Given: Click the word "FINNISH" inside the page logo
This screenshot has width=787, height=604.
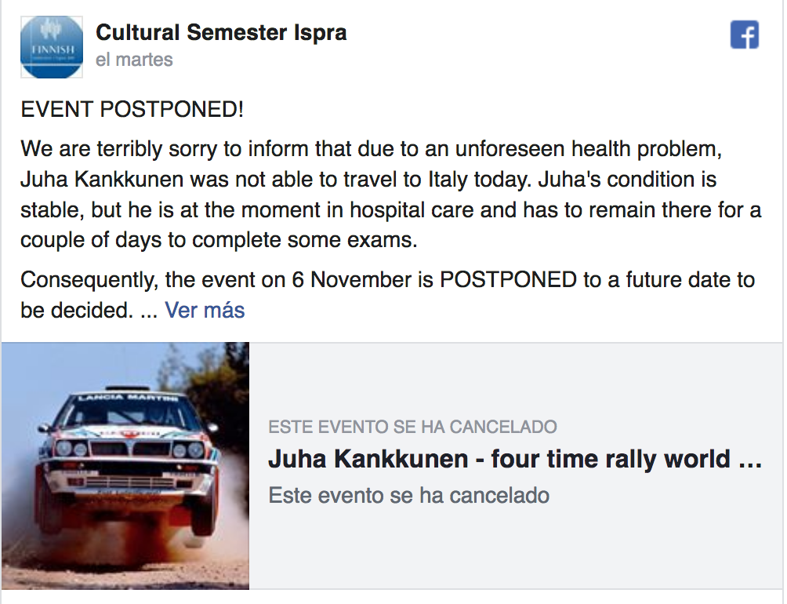Looking at the screenshot, I should coord(51,50).
